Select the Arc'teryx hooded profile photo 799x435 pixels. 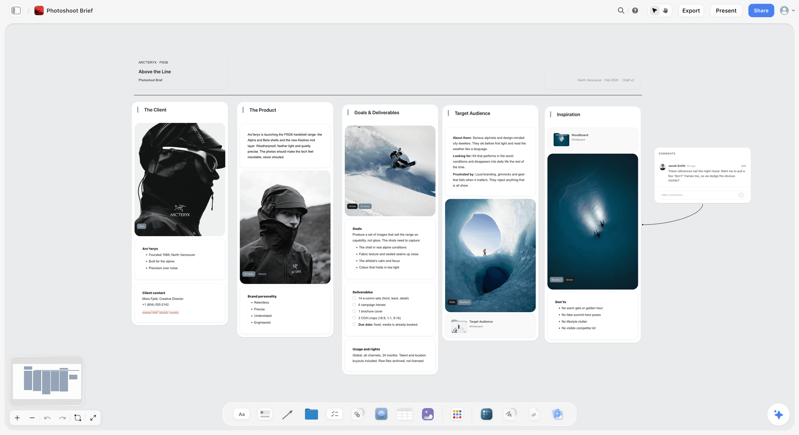pos(180,179)
